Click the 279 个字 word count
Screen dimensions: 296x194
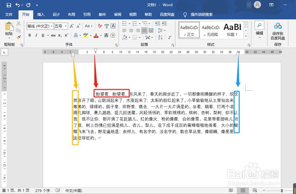tap(42, 191)
